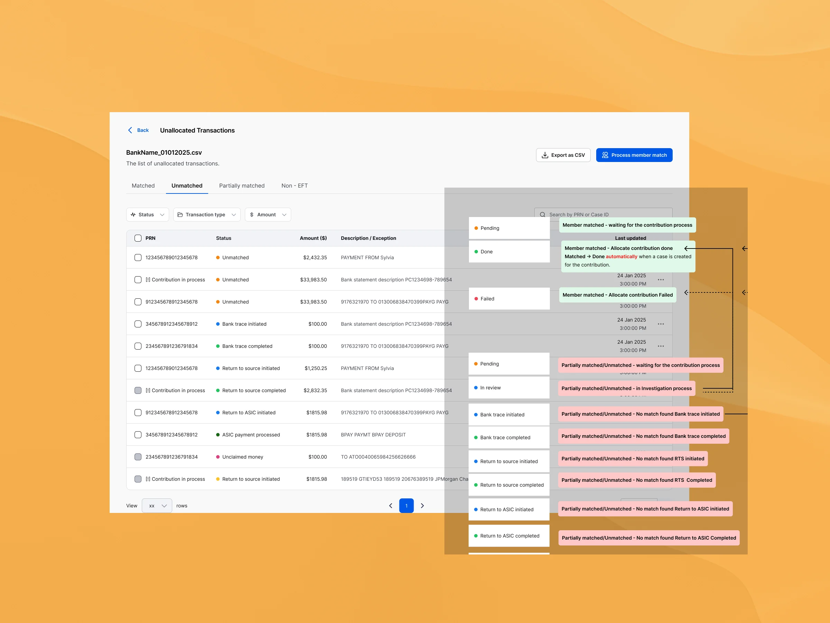Click the dark green dot beside ASIC payment processed

coord(218,435)
